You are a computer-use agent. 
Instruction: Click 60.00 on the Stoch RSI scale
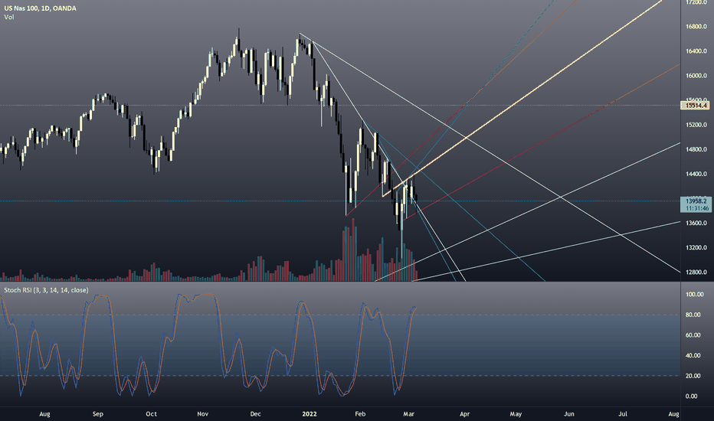693,335
